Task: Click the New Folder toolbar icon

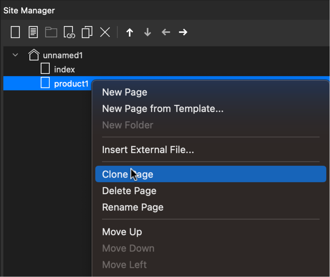Action: 51,32
